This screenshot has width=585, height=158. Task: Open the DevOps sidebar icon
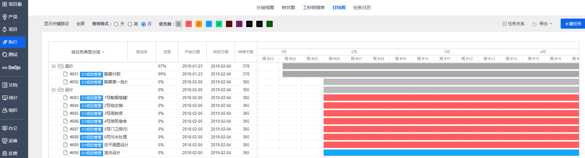tap(5, 67)
